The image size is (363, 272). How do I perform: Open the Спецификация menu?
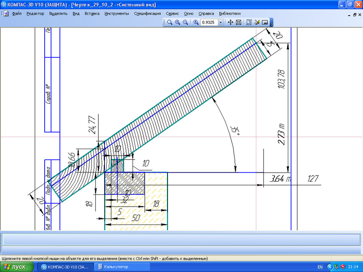pyautogui.click(x=147, y=13)
